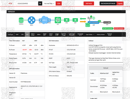Open the Last Usage Minitools tab

(x=72, y=35)
